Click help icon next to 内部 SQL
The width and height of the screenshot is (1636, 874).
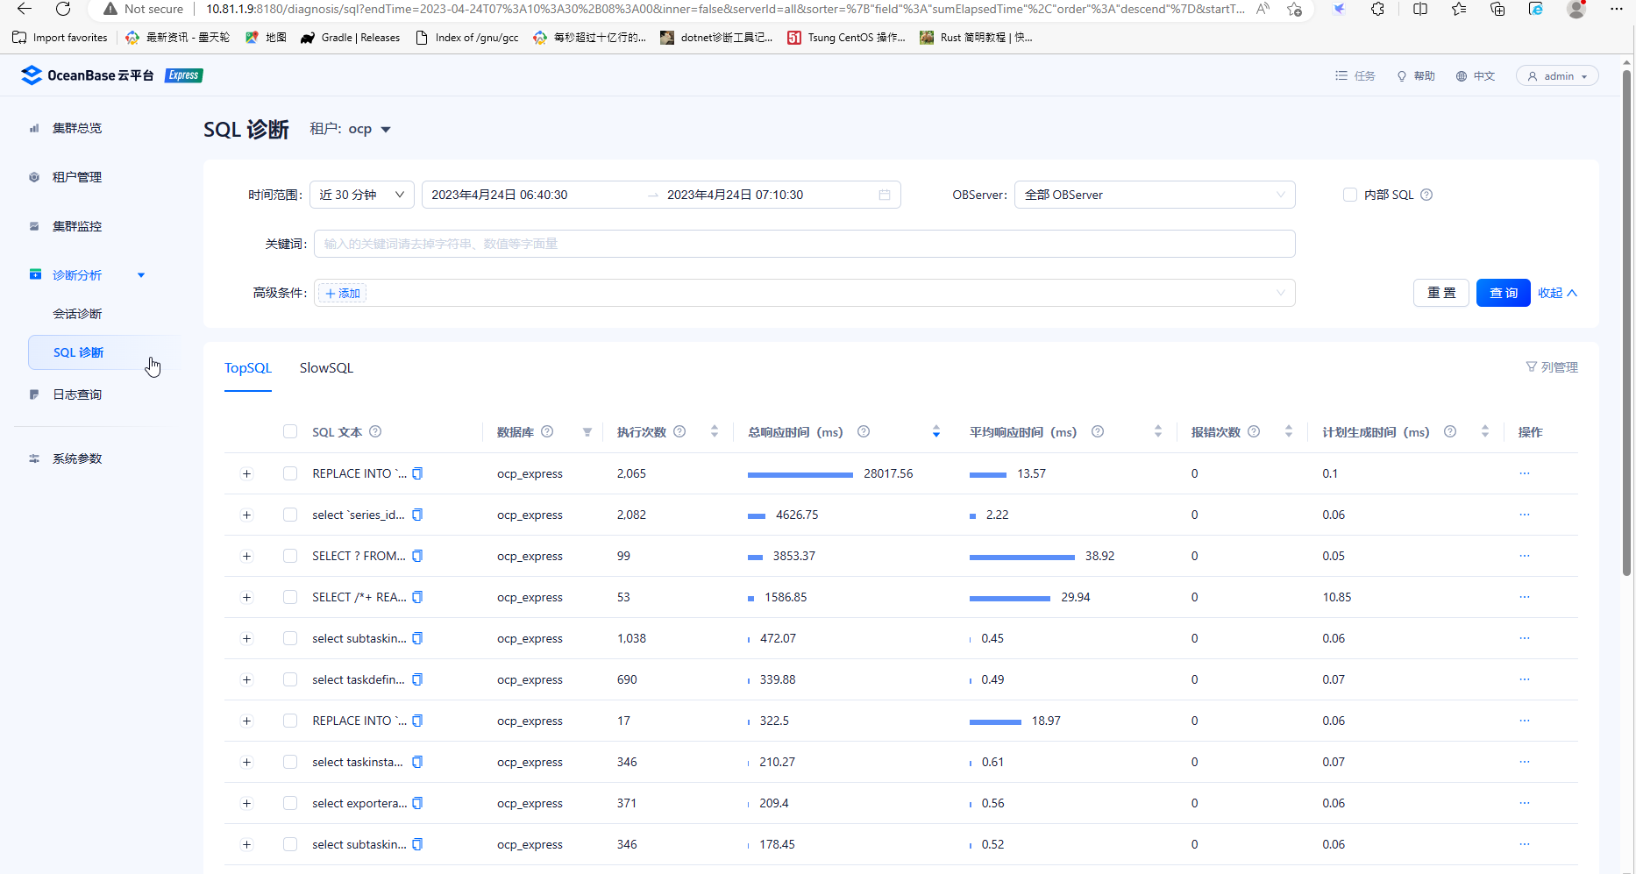tap(1426, 195)
